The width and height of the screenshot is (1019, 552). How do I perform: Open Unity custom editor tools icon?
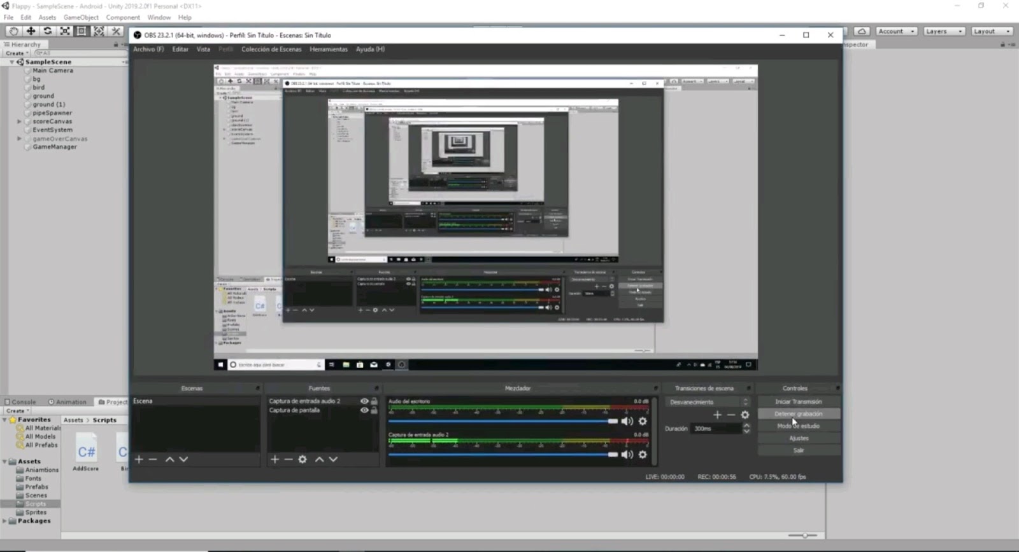click(x=116, y=31)
